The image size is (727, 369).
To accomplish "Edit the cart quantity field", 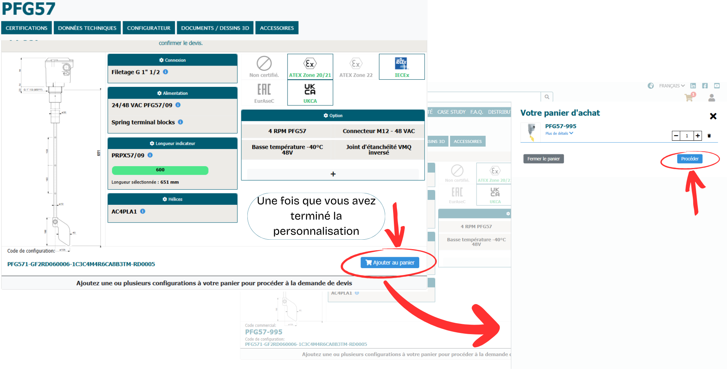I will point(687,136).
